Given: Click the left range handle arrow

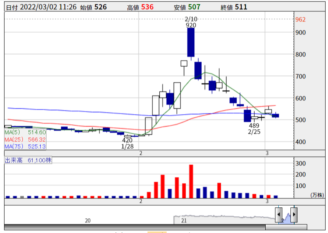Looking at the screenshot, I should [278, 215].
